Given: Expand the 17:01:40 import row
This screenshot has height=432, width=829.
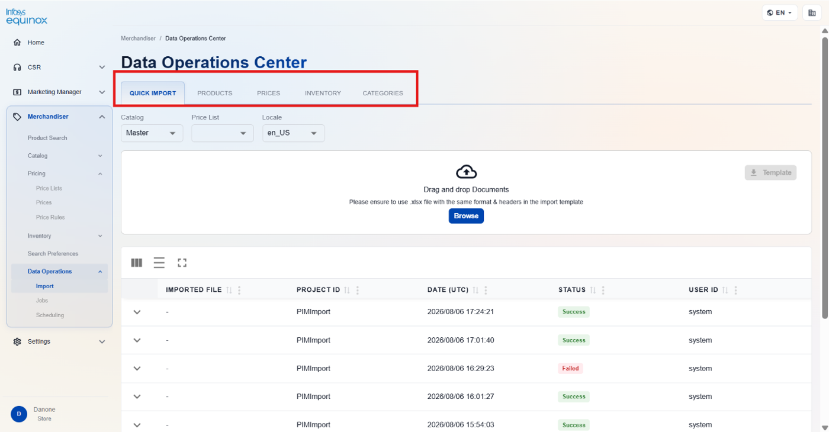Looking at the screenshot, I should pyautogui.click(x=137, y=340).
